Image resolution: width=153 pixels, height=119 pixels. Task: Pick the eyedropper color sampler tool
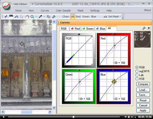(40, 16)
